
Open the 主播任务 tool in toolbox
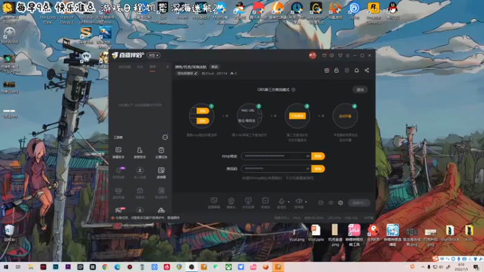click(x=161, y=153)
